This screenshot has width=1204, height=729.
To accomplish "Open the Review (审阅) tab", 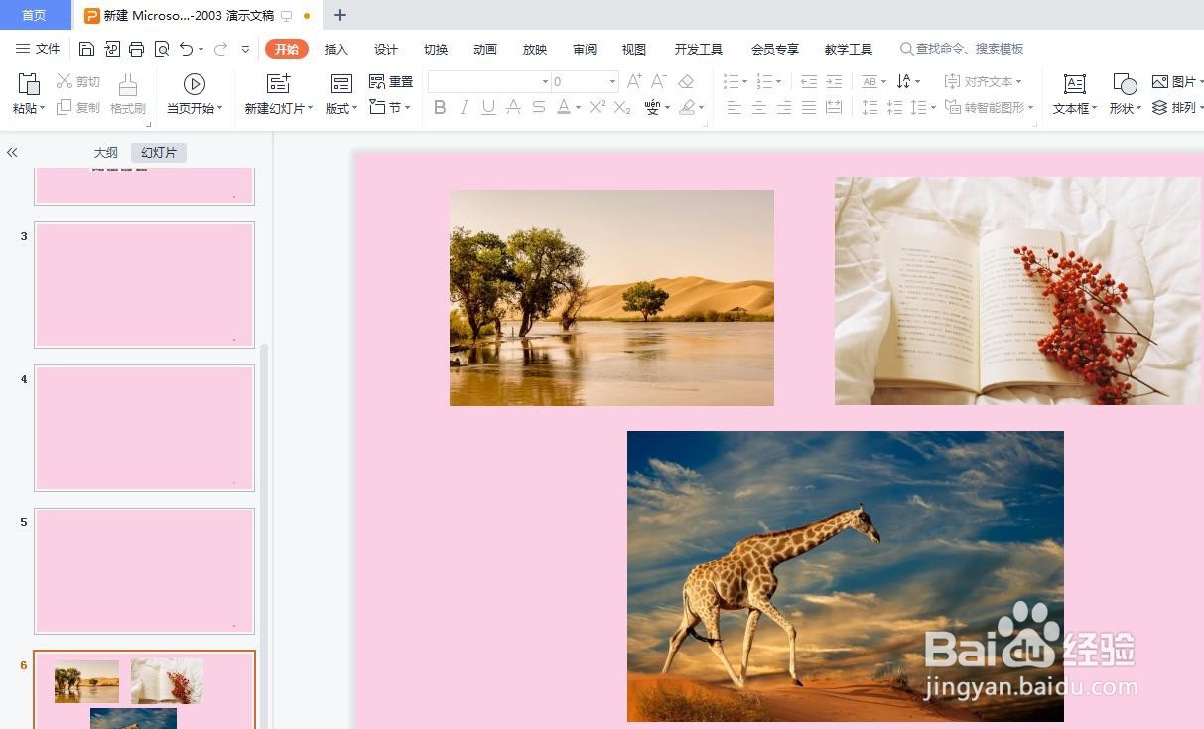I will 585,49.
